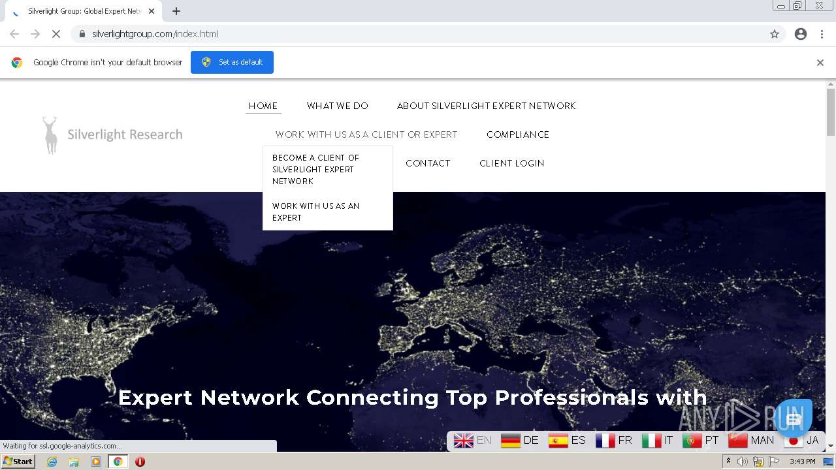The image size is (836, 470).
Task: Open About Silverlight Expert Network page
Action: pyautogui.click(x=486, y=106)
